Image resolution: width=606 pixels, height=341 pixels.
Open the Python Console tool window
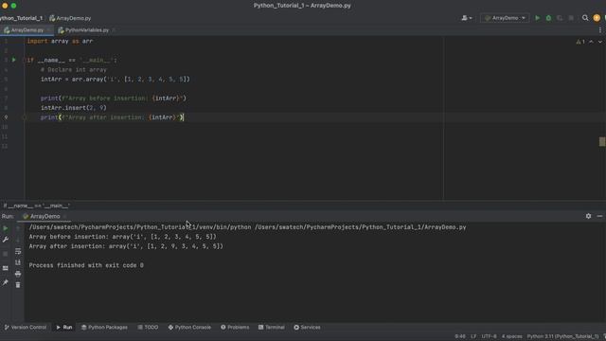pos(189,327)
